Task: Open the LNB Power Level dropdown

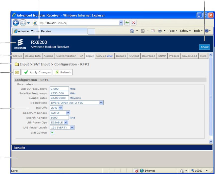Action: [62, 127]
